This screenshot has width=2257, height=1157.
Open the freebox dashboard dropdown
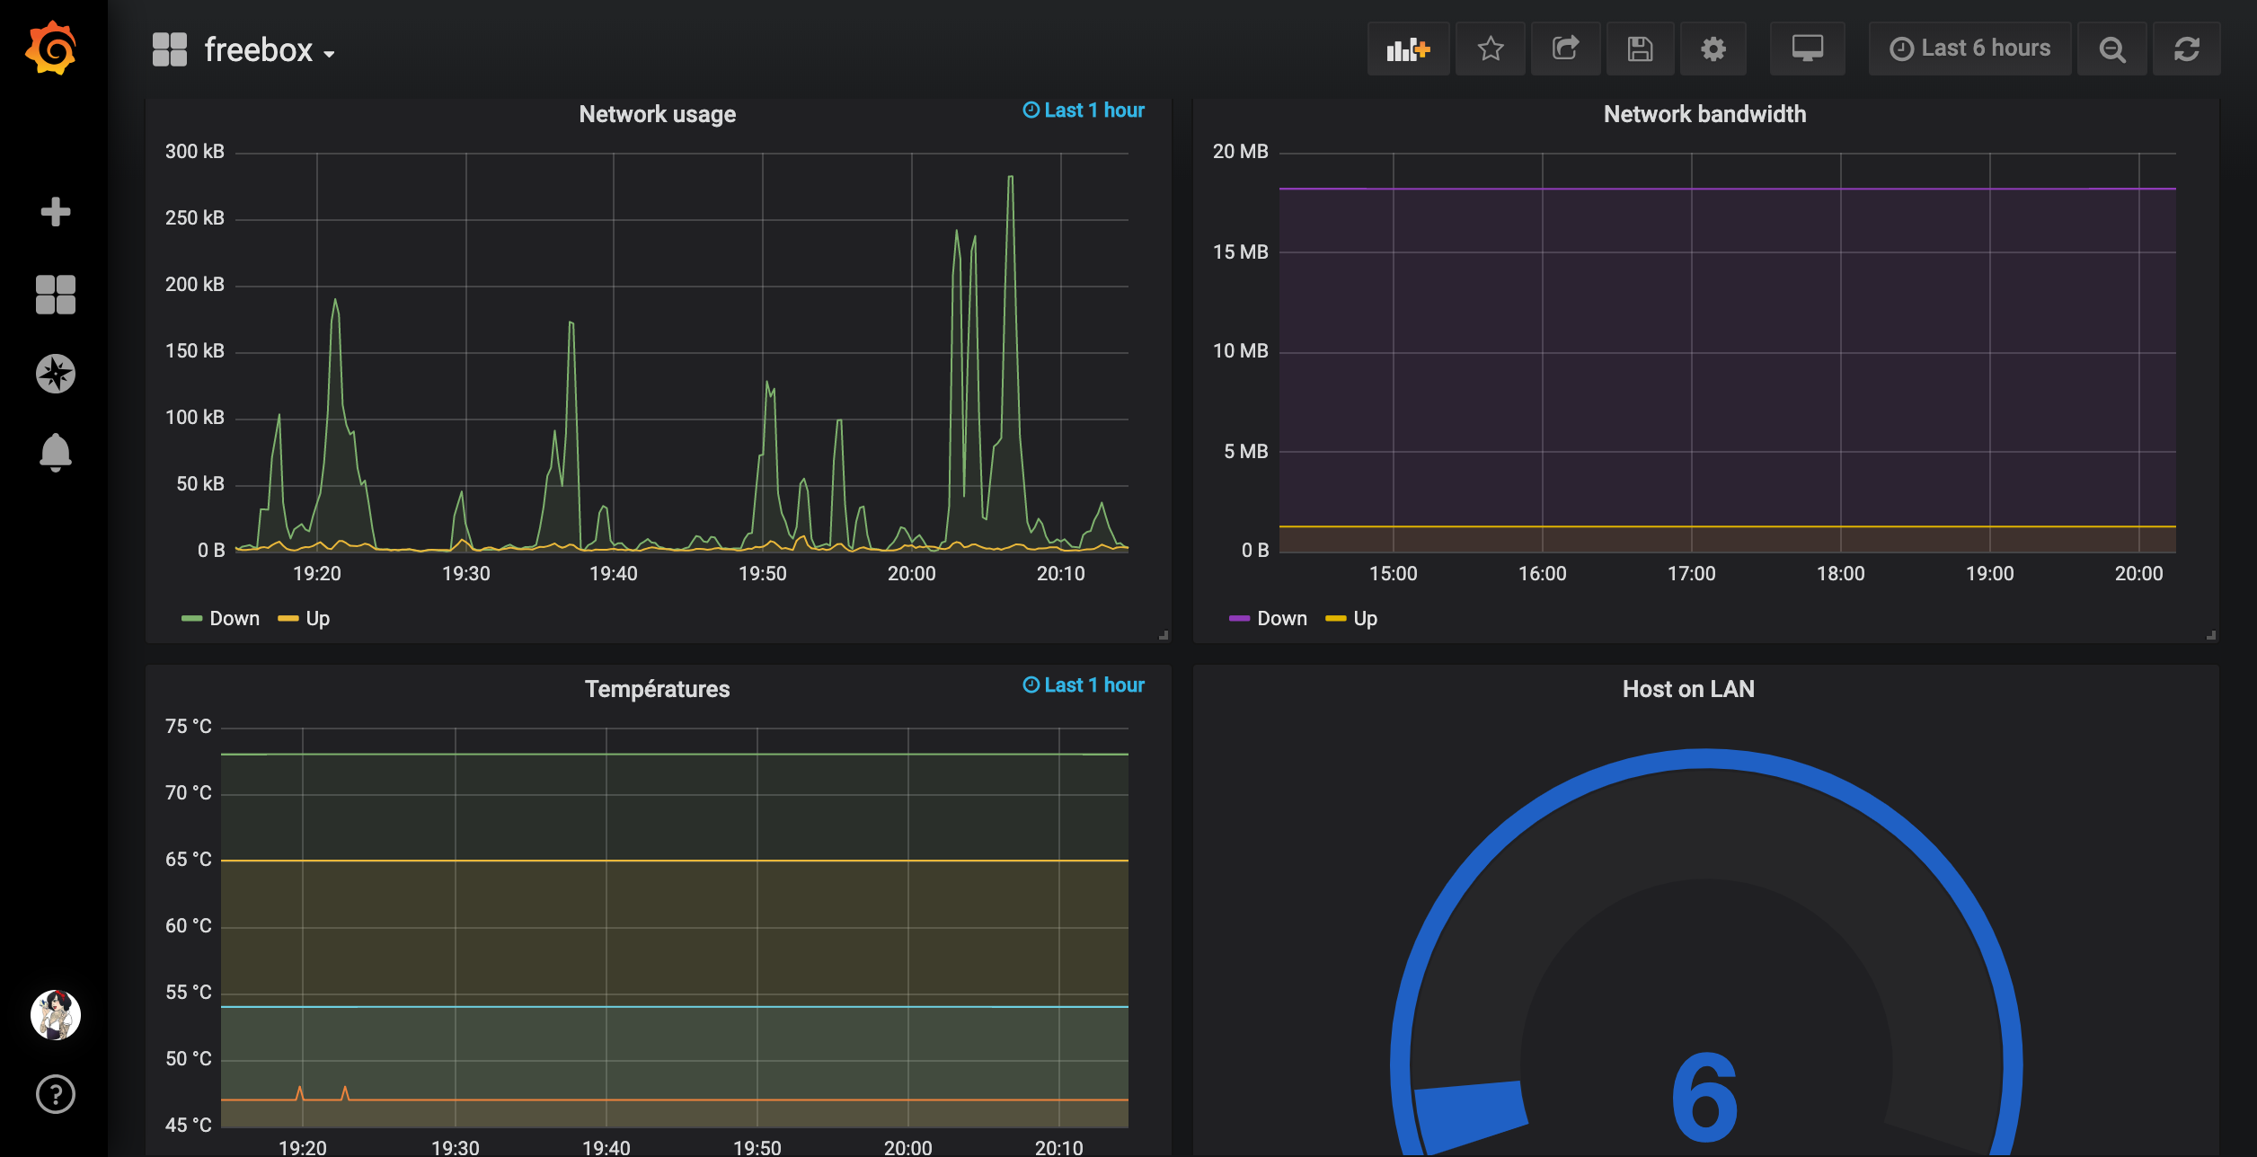point(270,50)
